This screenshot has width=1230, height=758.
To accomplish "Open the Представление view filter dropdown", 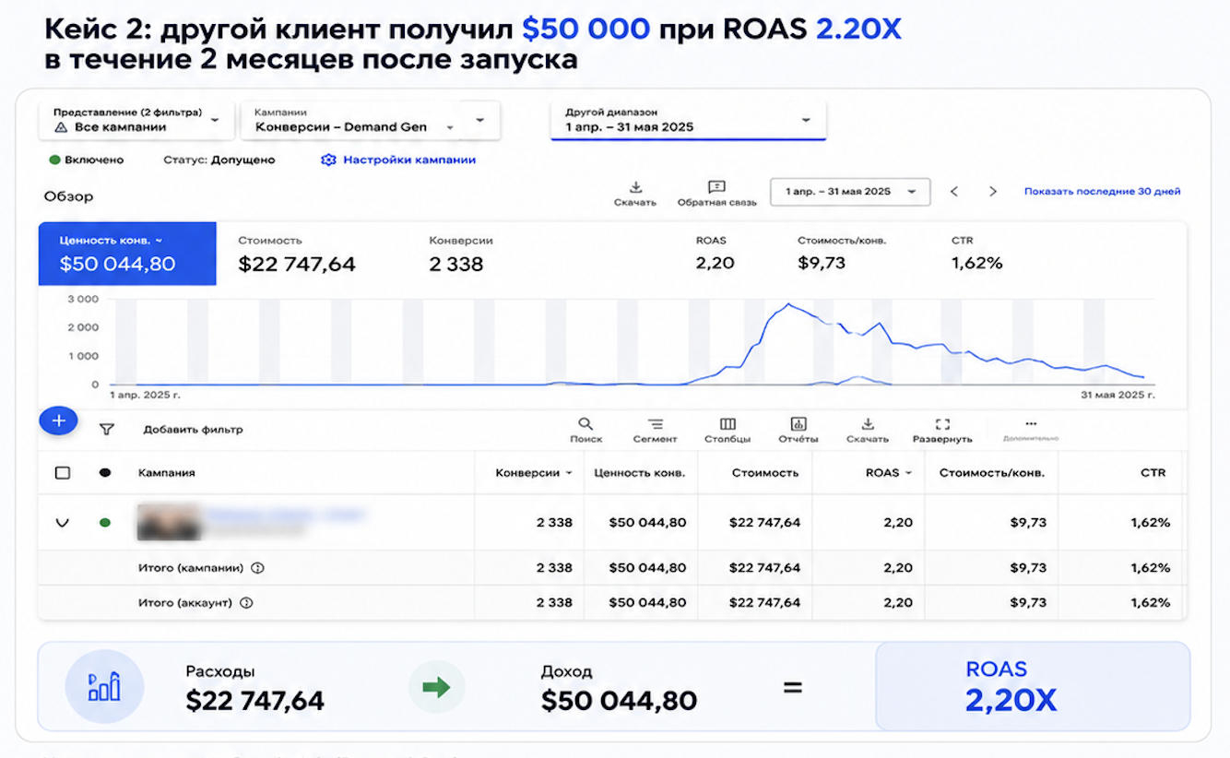I will [x=136, y=120].
